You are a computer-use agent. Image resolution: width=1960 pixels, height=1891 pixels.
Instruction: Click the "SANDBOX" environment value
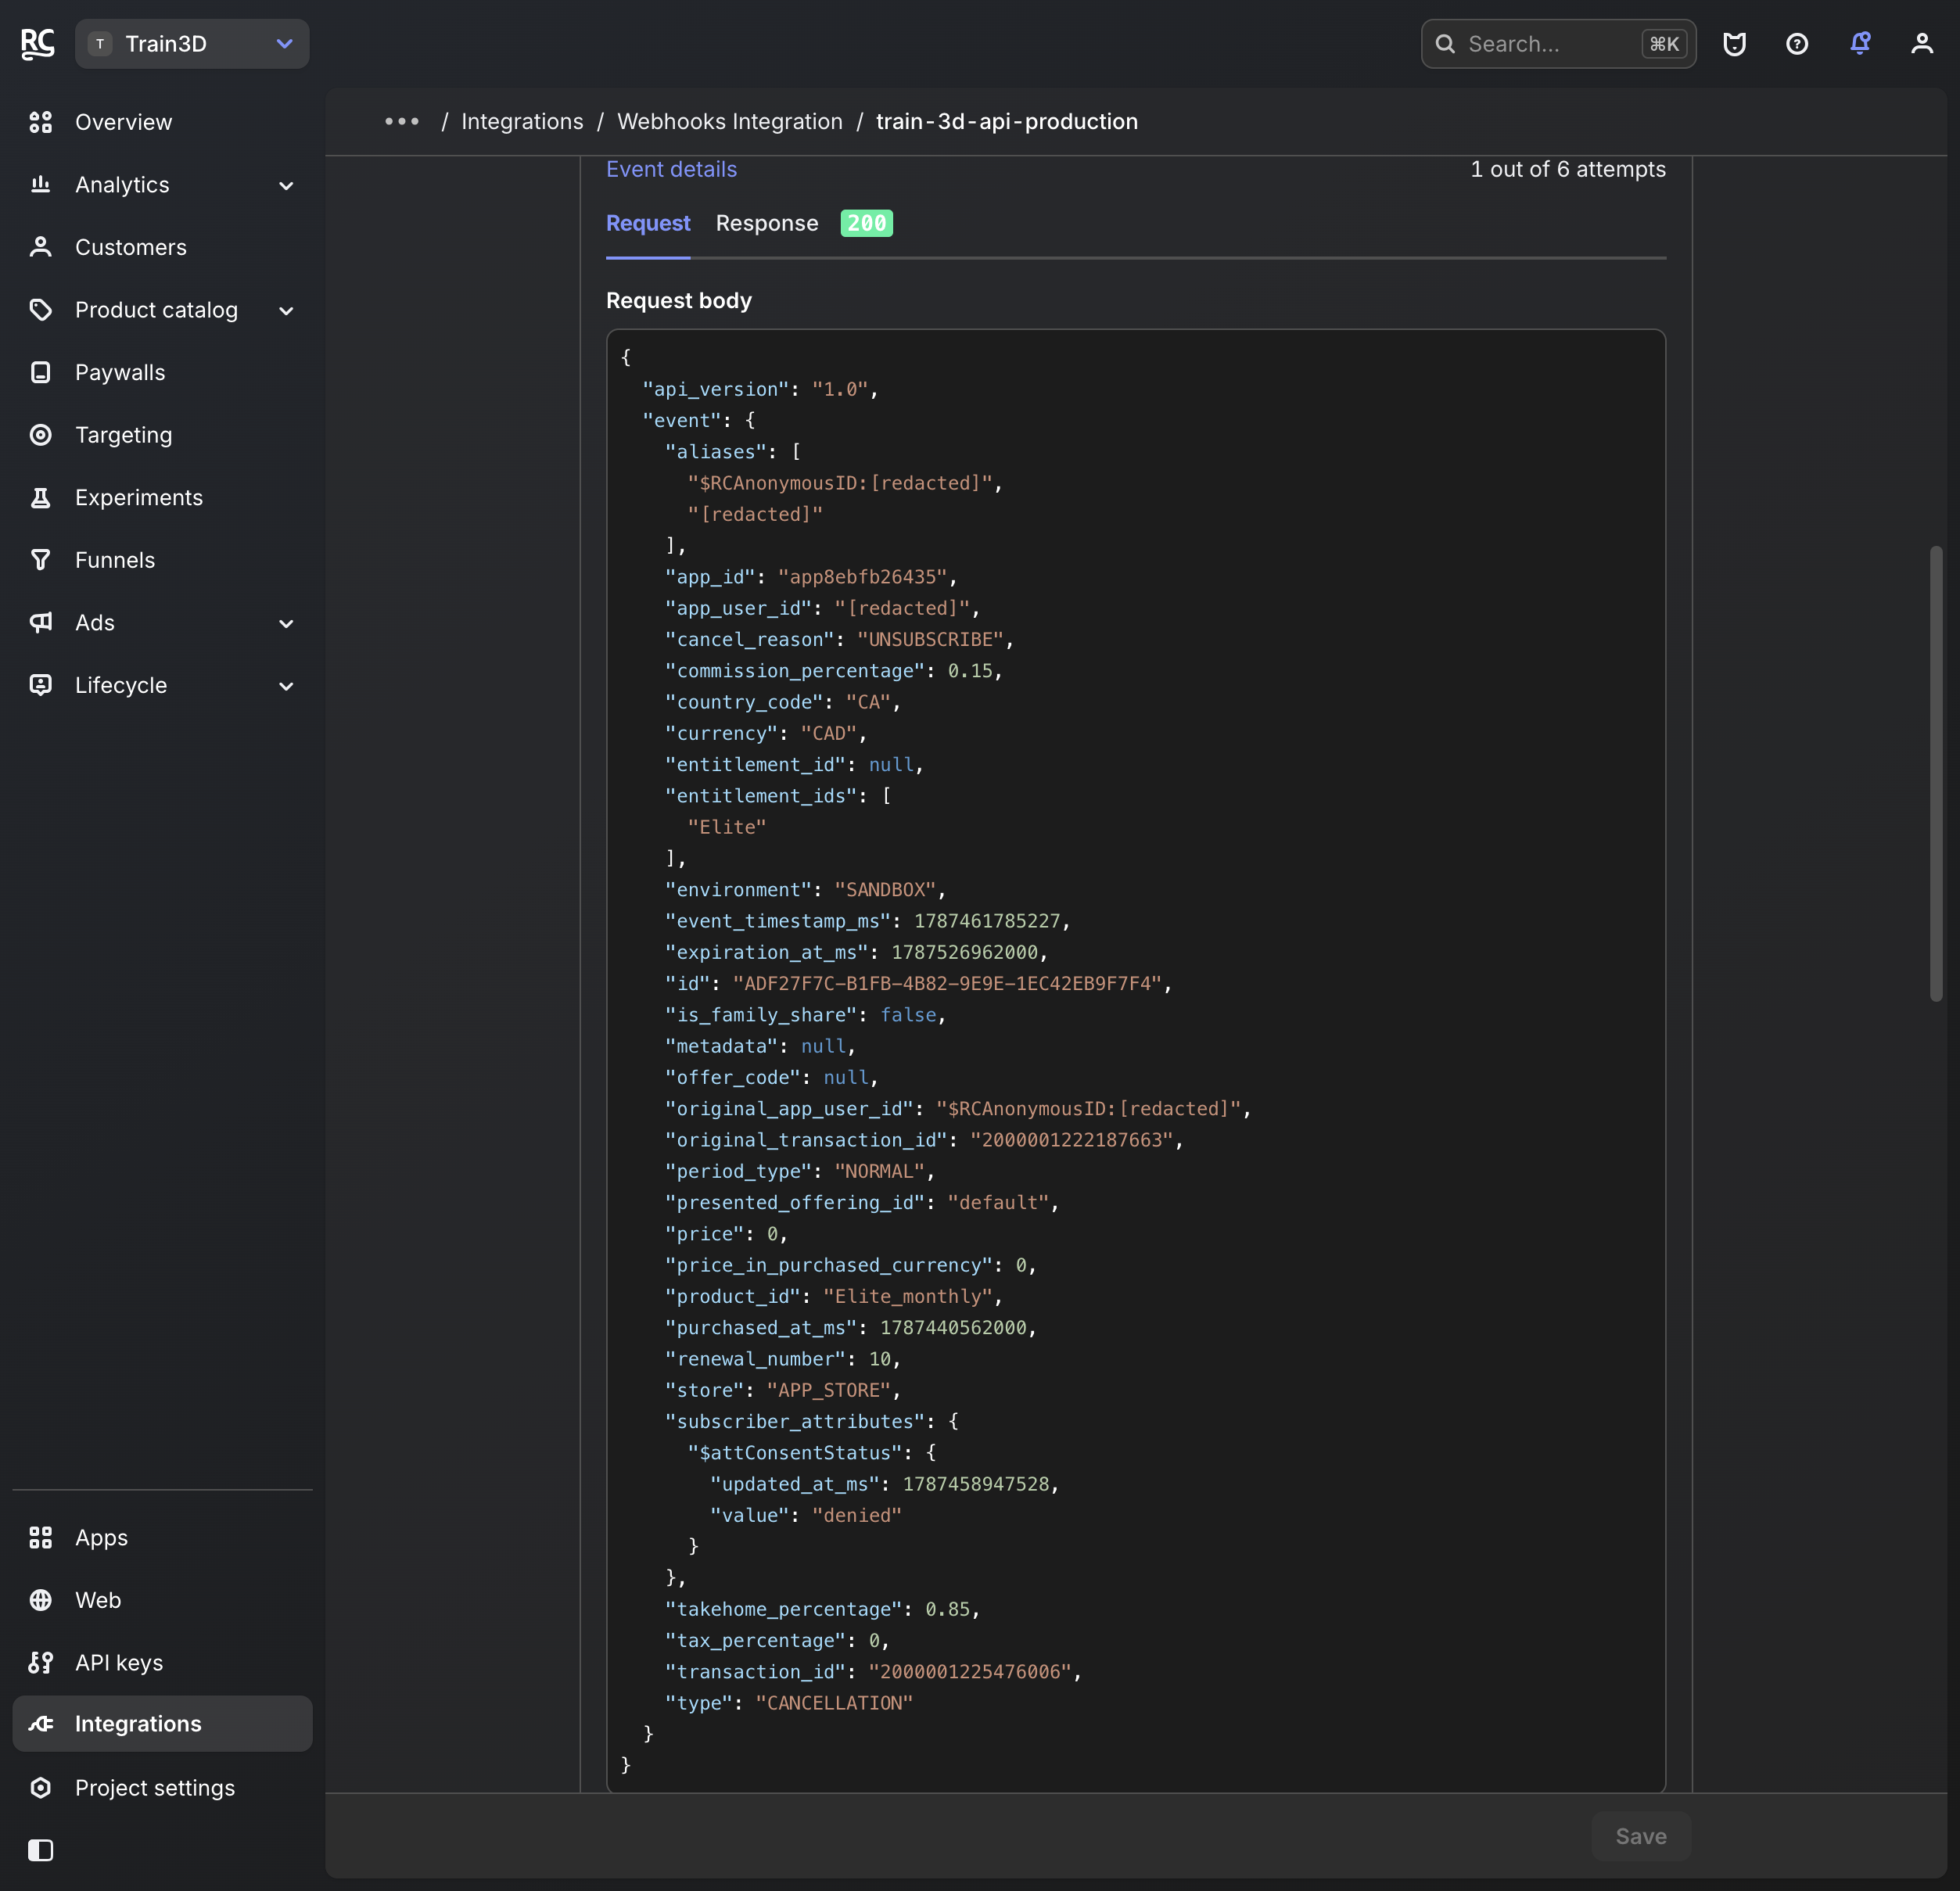point(885,889)
